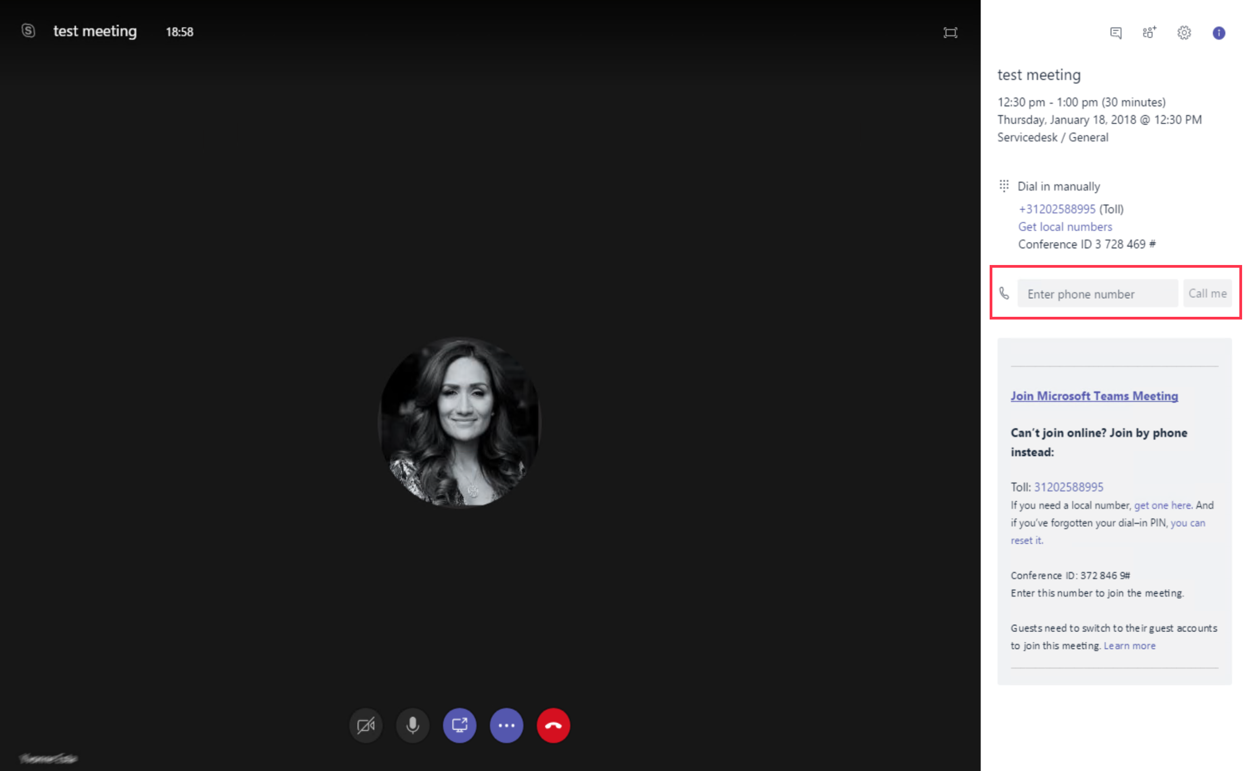Click the 'test meeting' title in call header
The height and width of the screenshot is (771, 1247).
coord(95,31)
